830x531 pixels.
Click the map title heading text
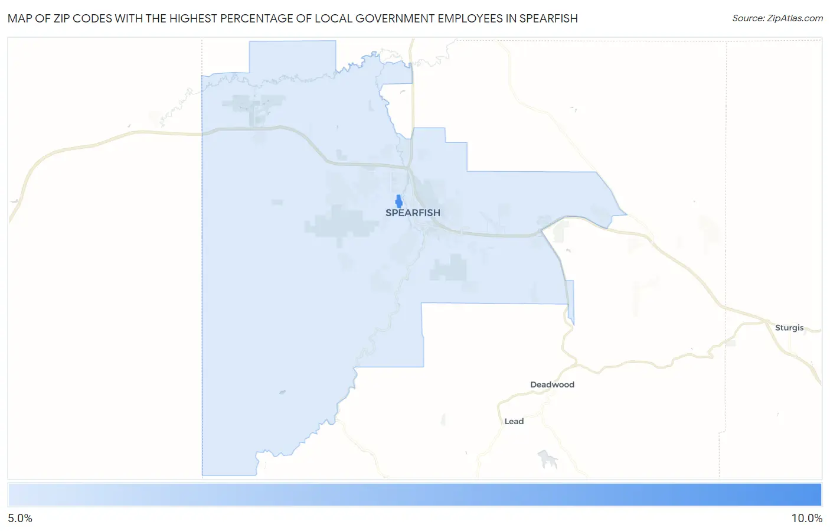coord(293,18)
